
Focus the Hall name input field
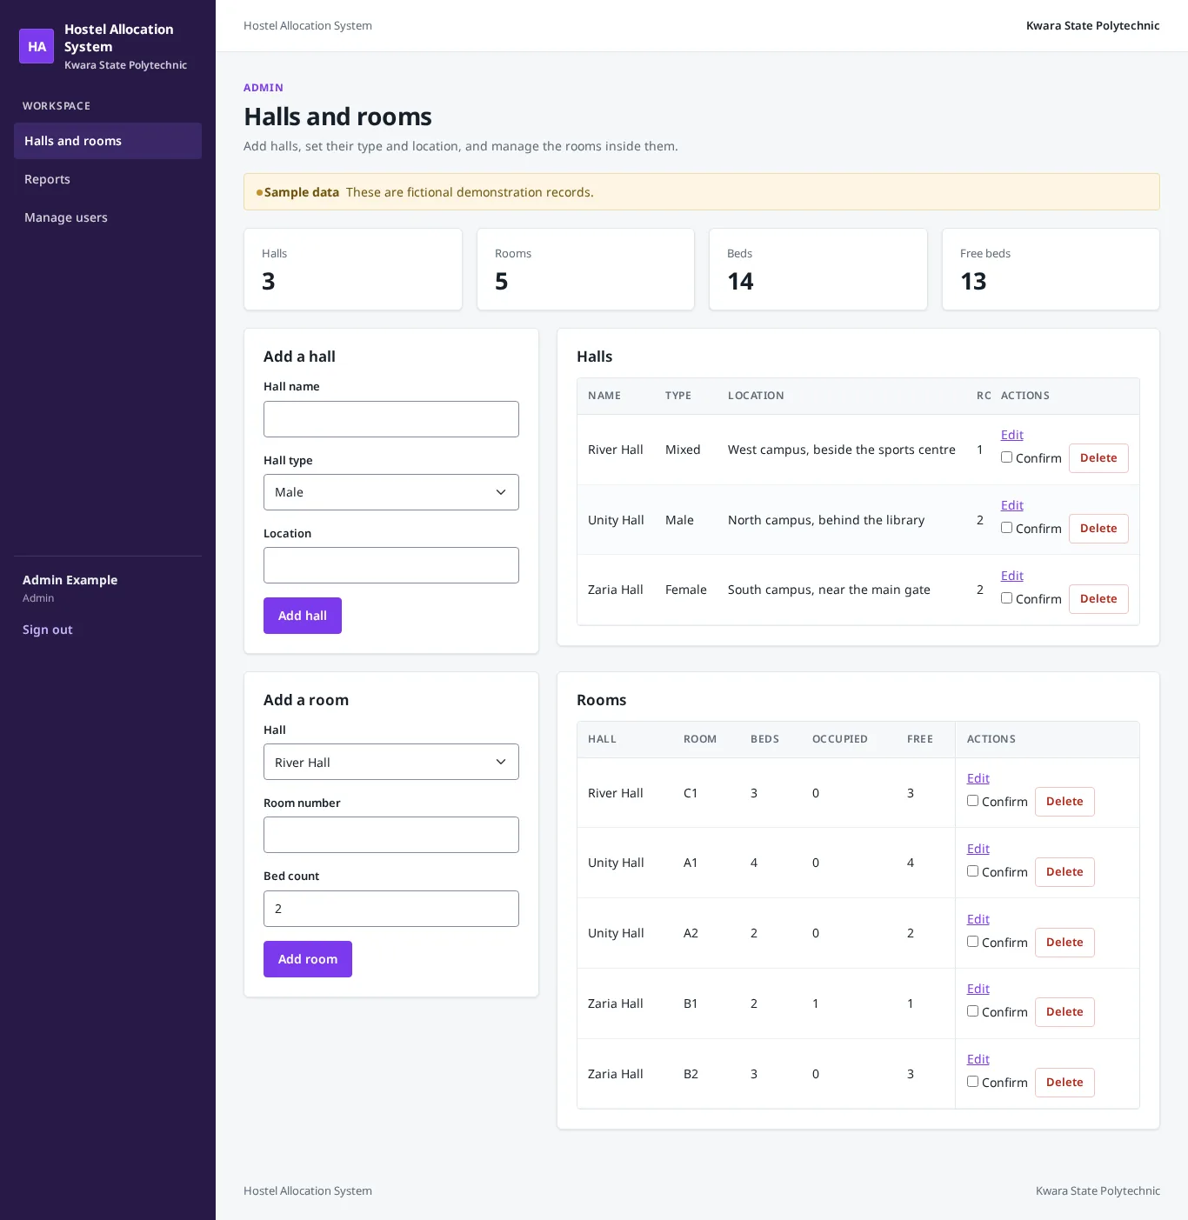391,419
